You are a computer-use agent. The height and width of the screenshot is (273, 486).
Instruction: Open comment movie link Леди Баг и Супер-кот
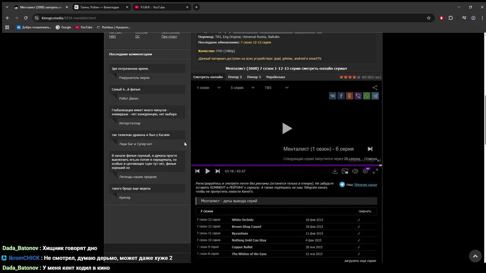click(136, 144)
